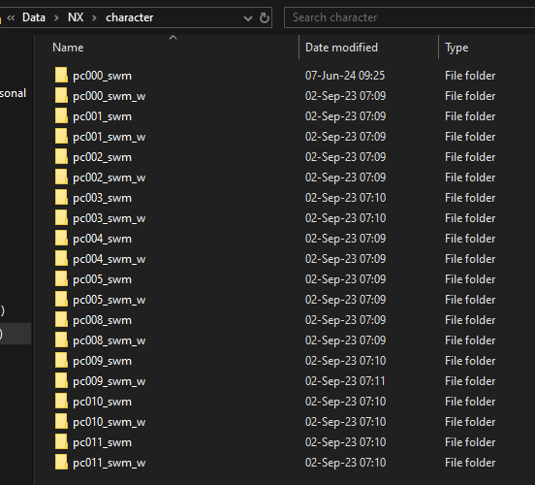Open the chevron menu after NX

(95, 17)
